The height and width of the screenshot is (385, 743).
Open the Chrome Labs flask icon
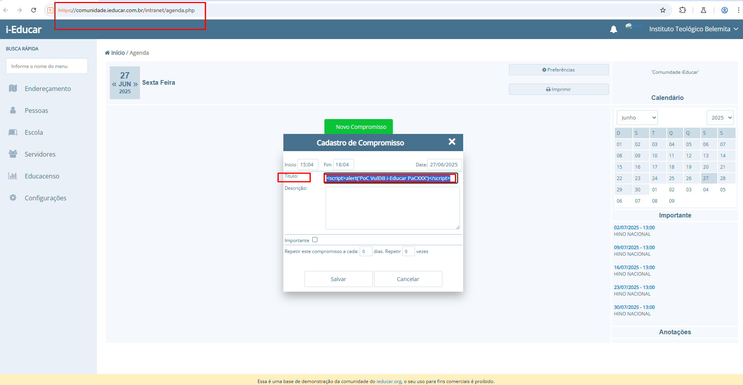coord(704,10)
